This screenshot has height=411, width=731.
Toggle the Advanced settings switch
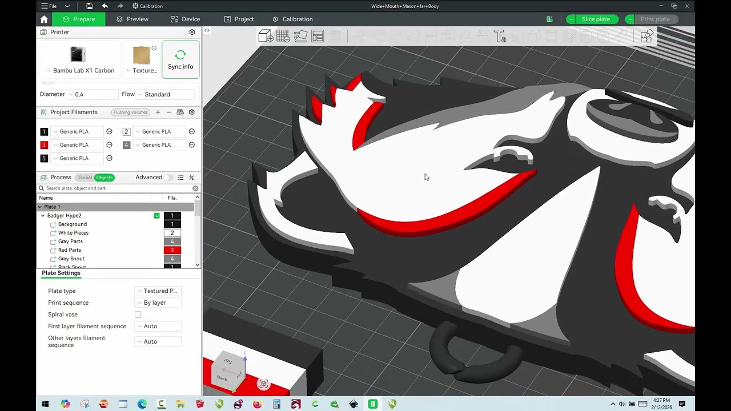pos(168,178)
